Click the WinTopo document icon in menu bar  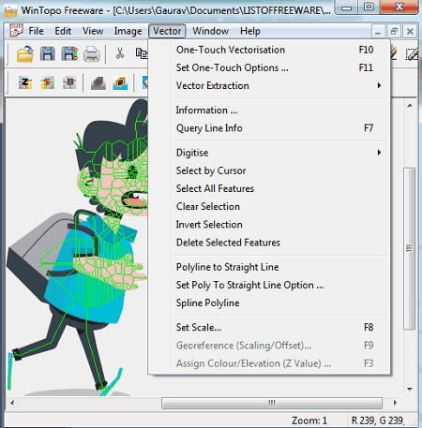click(16, 31)
